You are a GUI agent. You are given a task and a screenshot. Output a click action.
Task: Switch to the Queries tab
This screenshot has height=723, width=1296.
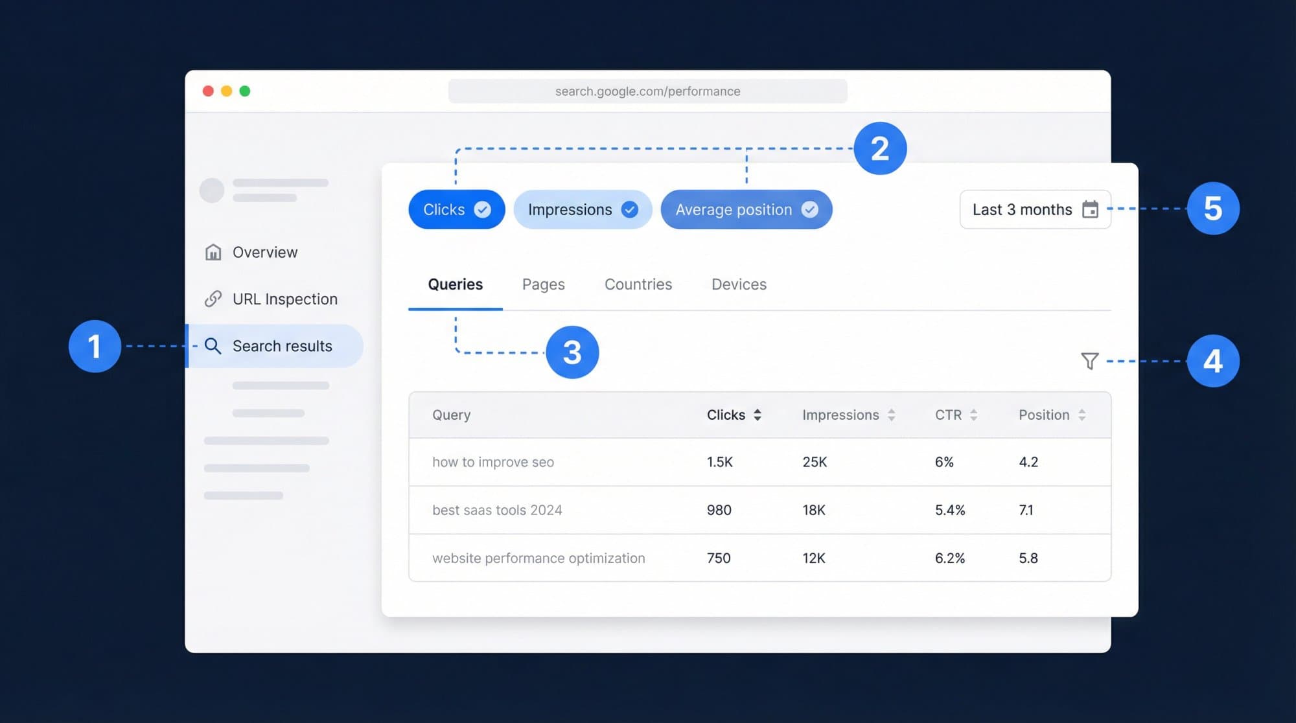pos(455,284)
